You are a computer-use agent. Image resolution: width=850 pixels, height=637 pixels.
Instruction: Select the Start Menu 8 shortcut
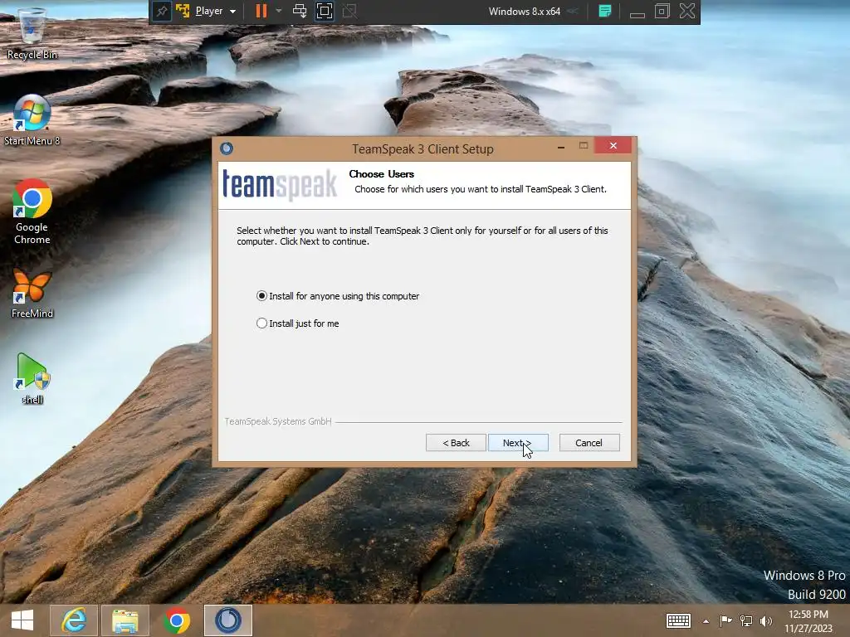(32, 120)
